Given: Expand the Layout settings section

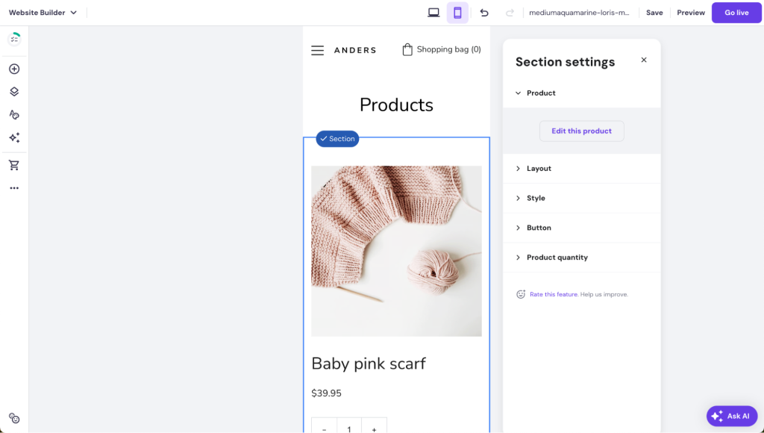Looking at the screenshot, I should [x=539, y=168].
